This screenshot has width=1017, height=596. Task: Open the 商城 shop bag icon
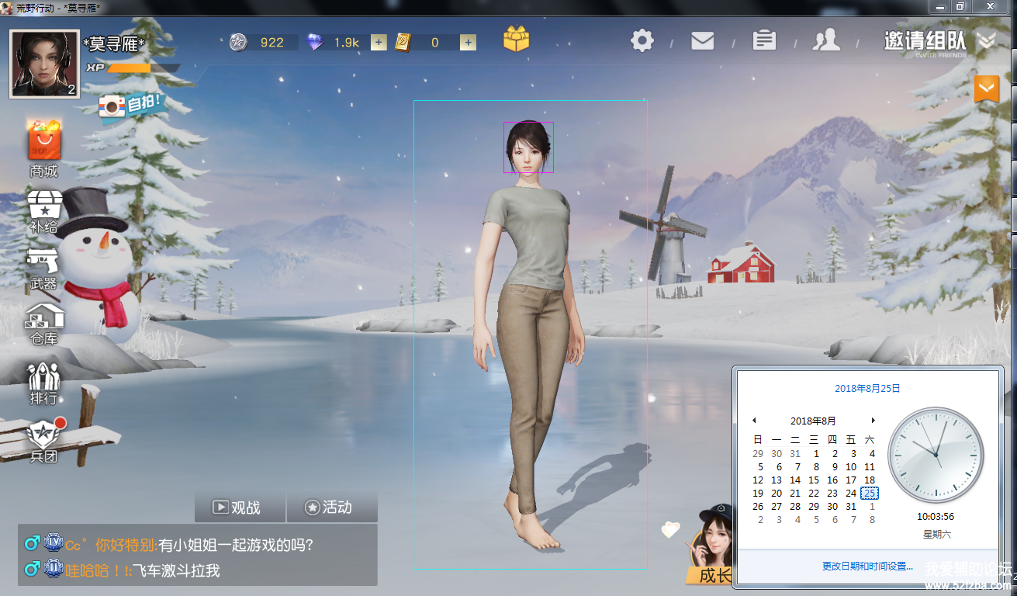click(x=44, y=140)
